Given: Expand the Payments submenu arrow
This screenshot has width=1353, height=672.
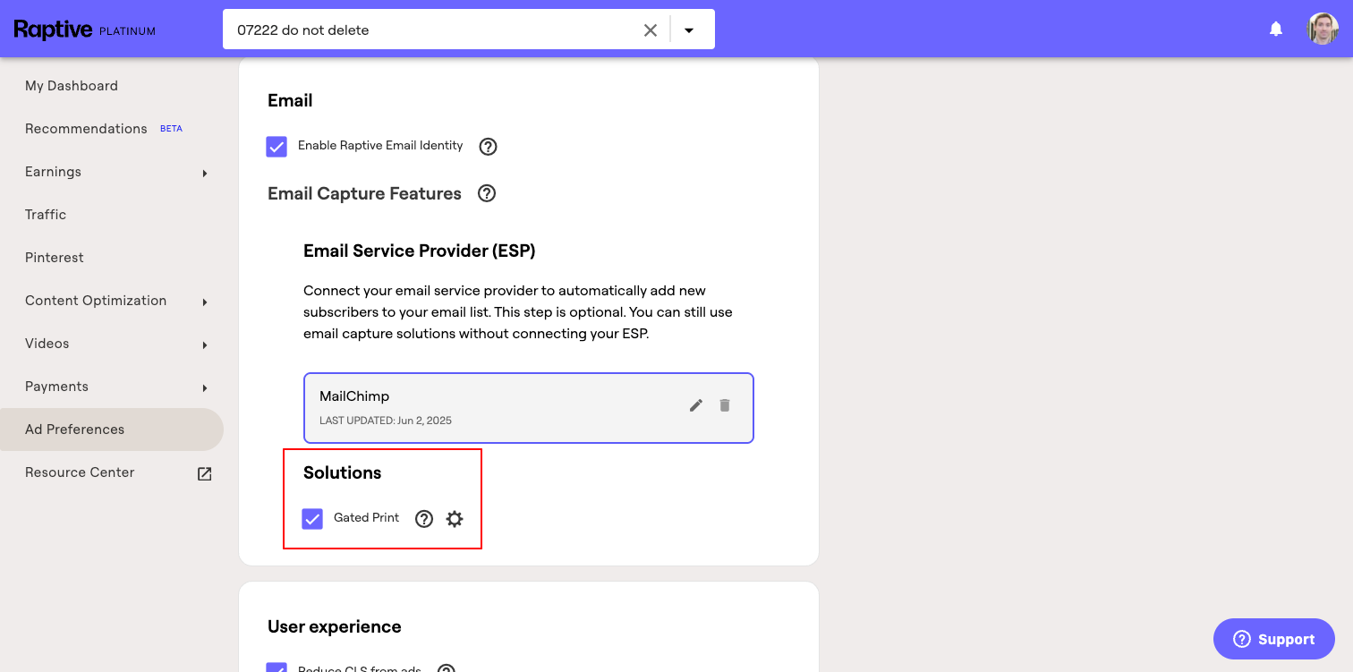Looking at the screenshot, I should [x=205, y=387].
